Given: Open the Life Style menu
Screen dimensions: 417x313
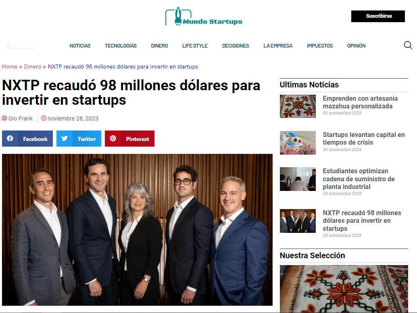Looking at the screenshot, I should [195, 46].
